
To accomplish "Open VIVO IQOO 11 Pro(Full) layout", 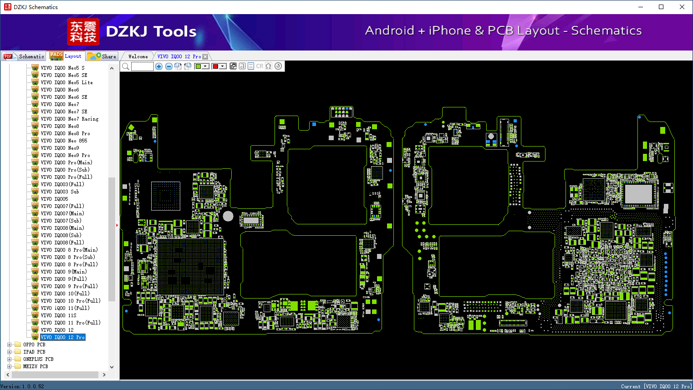I will point(71,323).
